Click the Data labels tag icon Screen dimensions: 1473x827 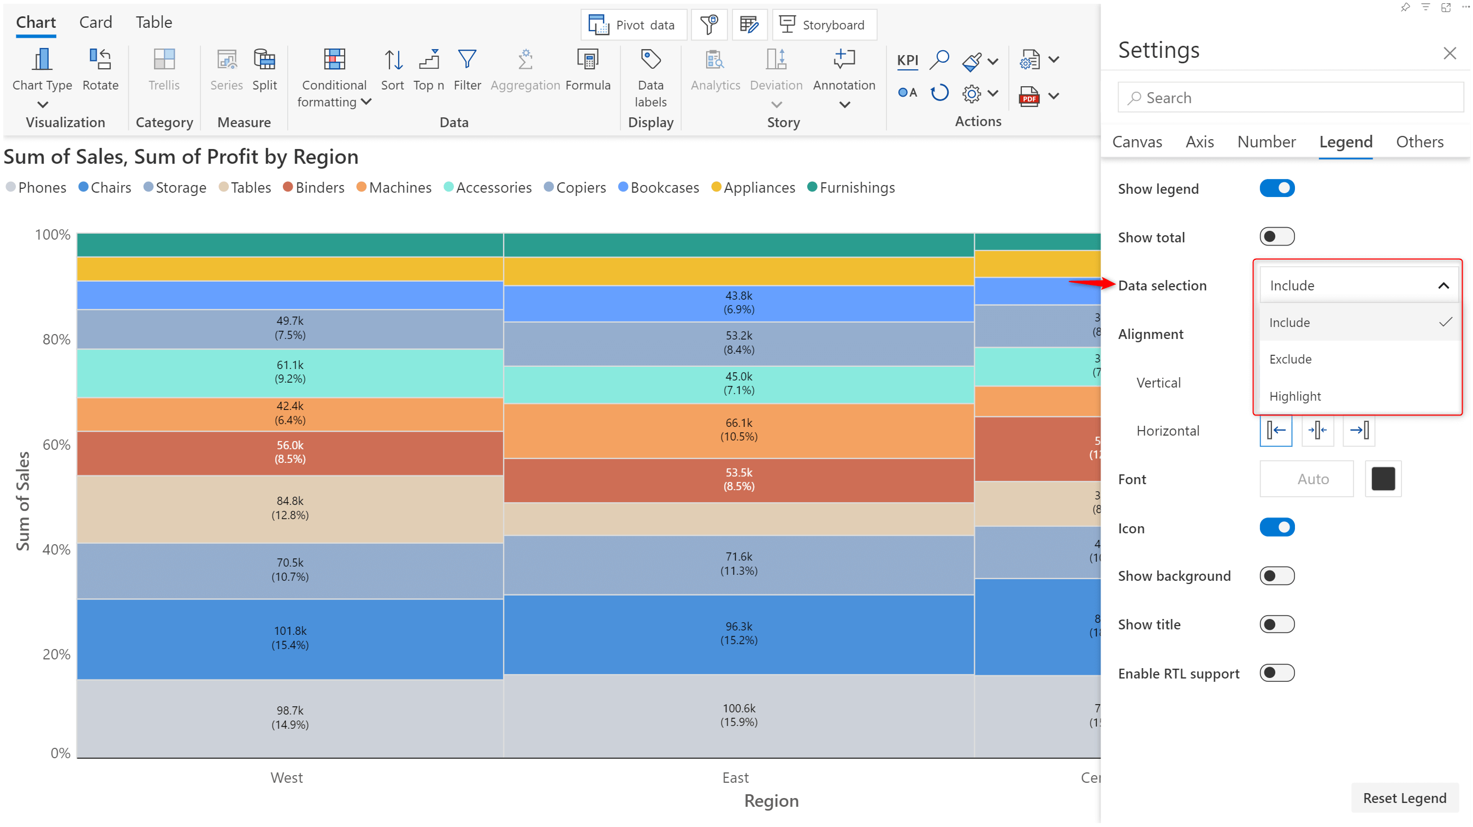coord(650,60)
